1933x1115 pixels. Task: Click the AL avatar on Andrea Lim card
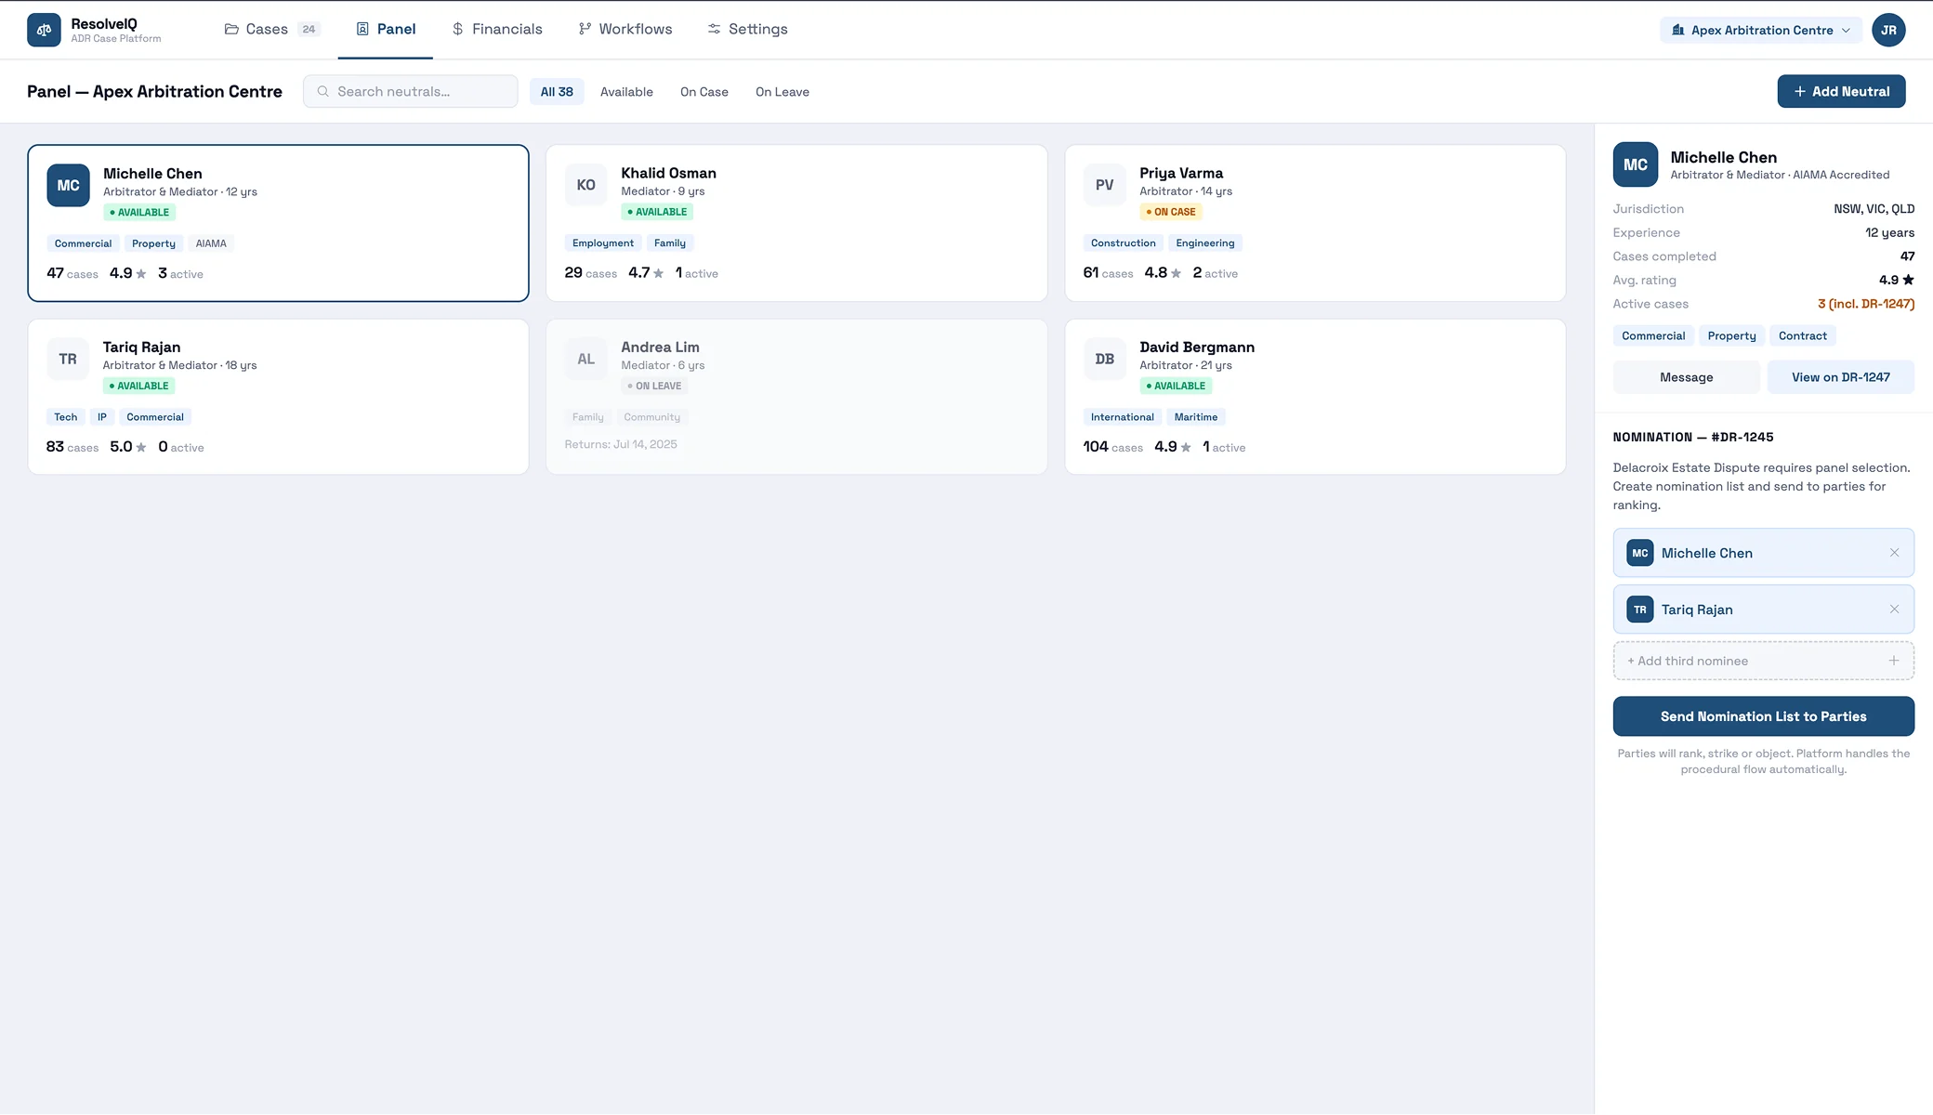(585, 359)
